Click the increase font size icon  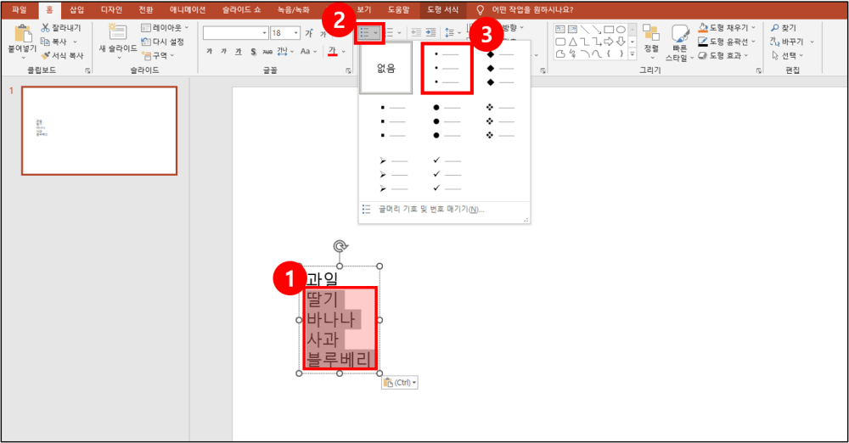309,33
